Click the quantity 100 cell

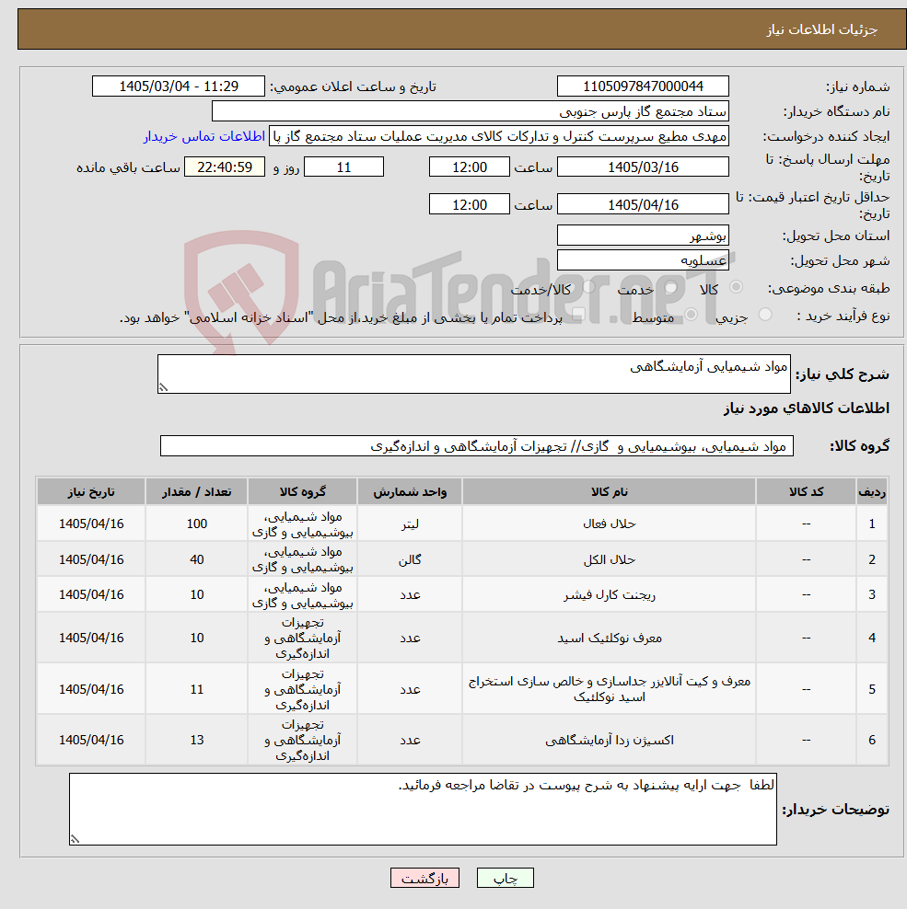tap(197, 524)
